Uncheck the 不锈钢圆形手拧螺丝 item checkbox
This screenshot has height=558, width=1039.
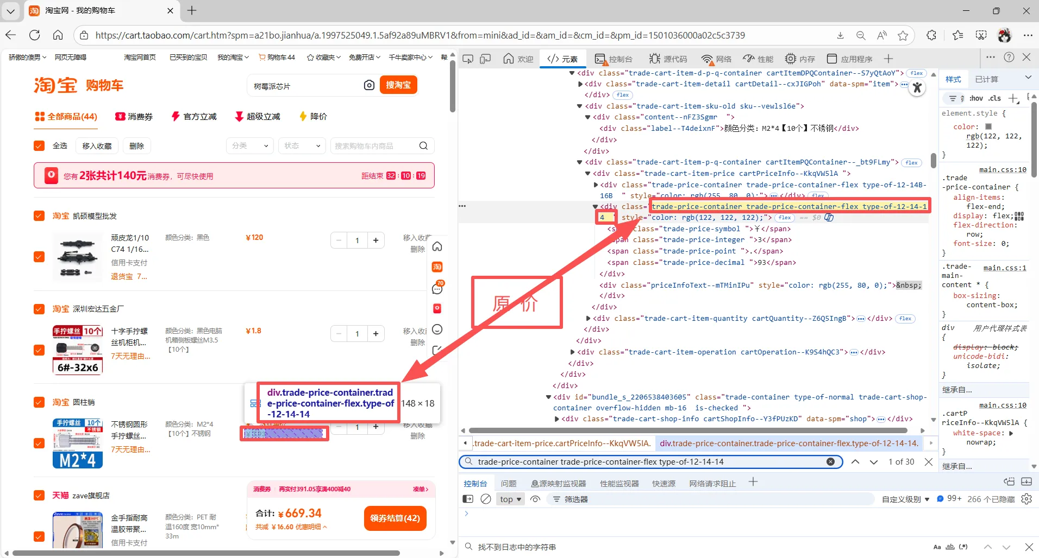click(x=39, y=443)
